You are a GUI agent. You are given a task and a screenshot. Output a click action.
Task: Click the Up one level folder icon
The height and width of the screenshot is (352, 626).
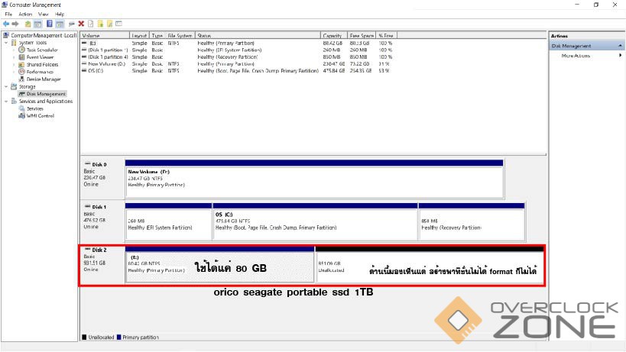click(28, 24)
